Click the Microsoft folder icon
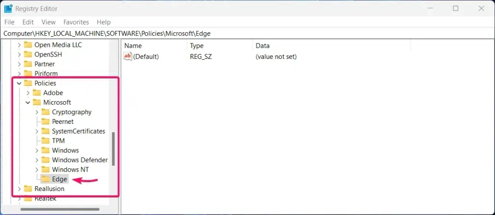 37,102
